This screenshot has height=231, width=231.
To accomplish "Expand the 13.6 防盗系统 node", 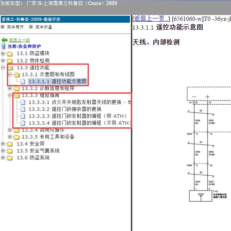I will pos(3,157).
